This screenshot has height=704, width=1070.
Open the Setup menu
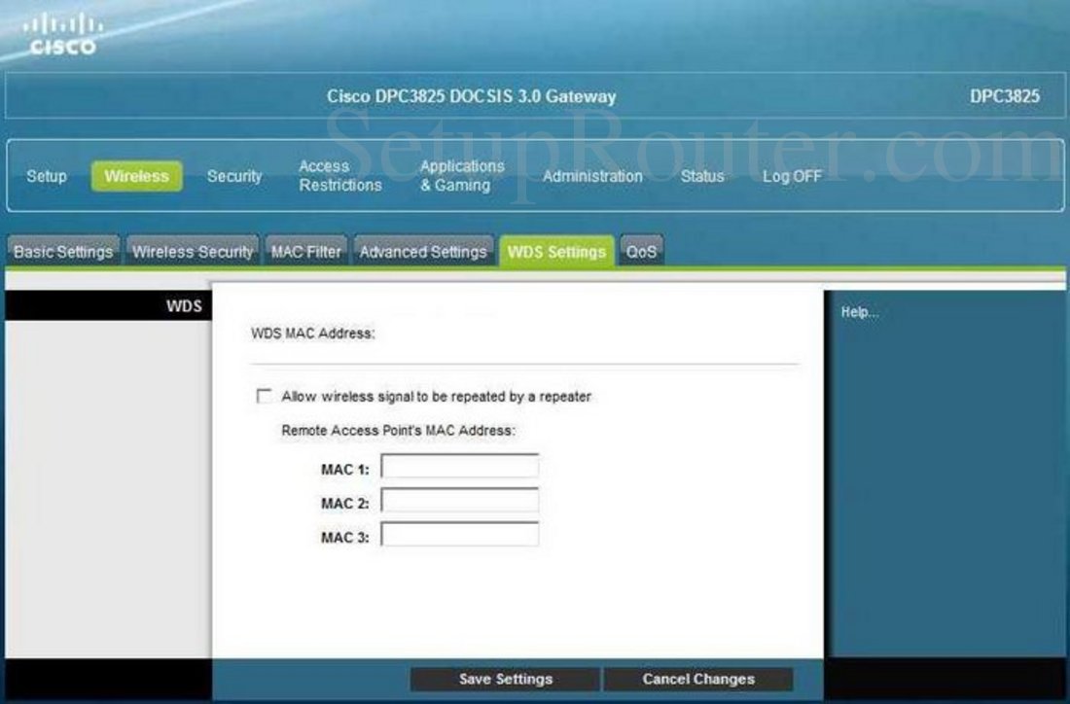click(x=47, y=176)
